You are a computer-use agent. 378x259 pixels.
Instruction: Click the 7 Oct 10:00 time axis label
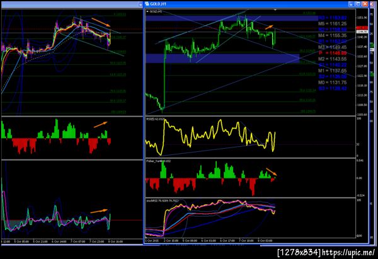[x=246, y=241]
